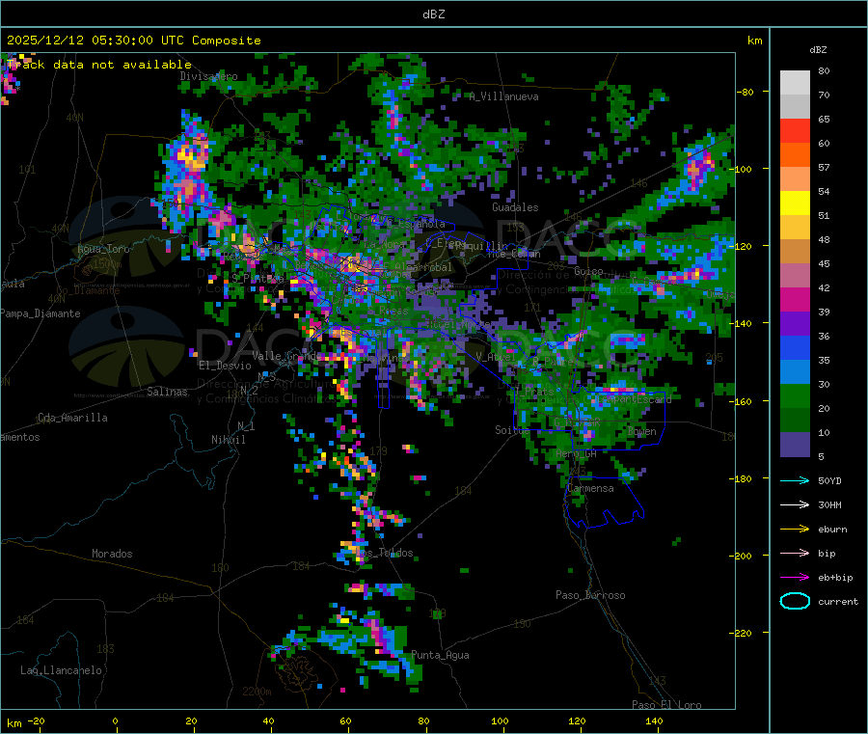Click the Divisadero map label

click(208, 76)
